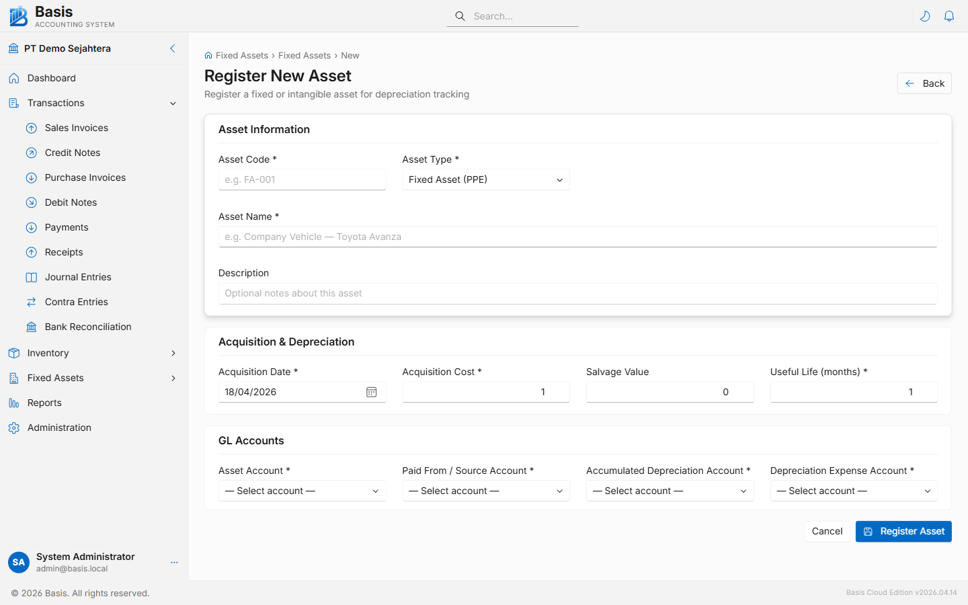The image size is (968, 605).
Task: Collapse the company sidebar with the chevron
Action: click(x=172, y=48)
